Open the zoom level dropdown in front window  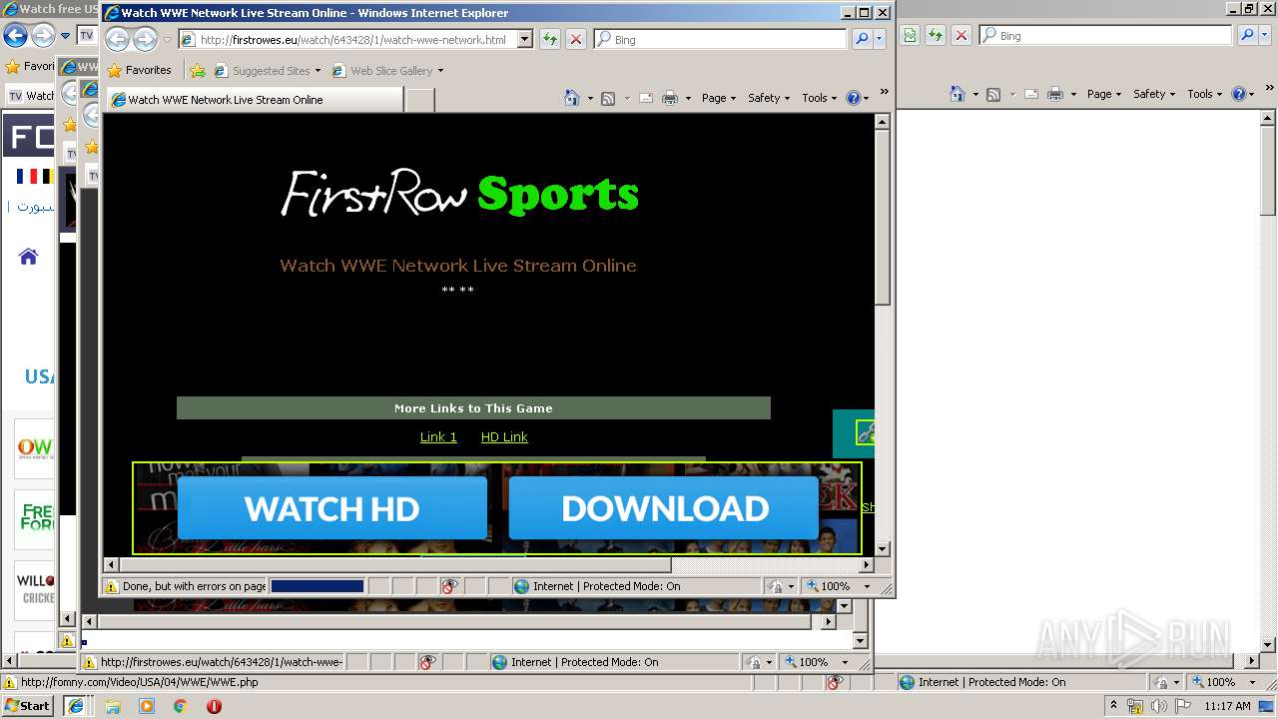[867, 586]
